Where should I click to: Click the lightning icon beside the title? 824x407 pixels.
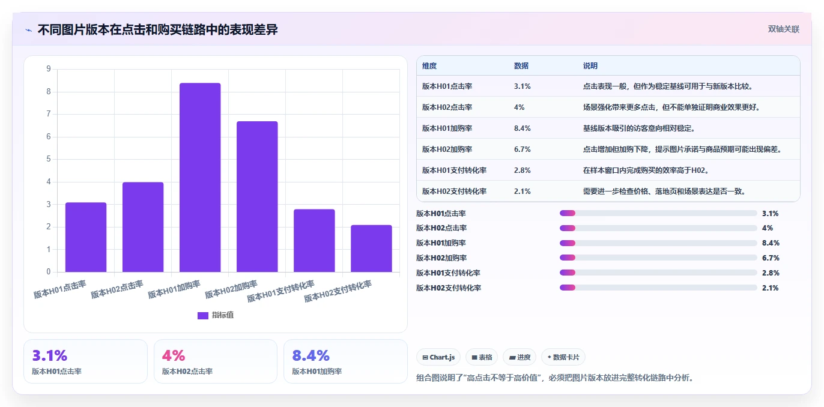28,29
